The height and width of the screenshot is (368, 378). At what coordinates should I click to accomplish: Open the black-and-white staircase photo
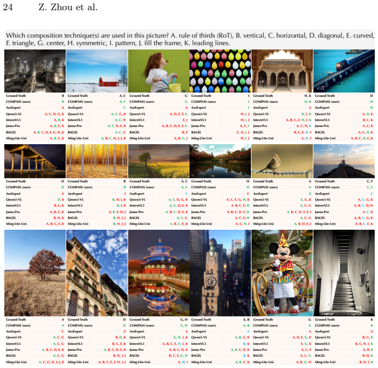(344, 273)
